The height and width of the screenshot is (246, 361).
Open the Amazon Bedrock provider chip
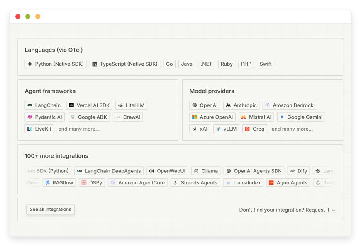point(289,105)
